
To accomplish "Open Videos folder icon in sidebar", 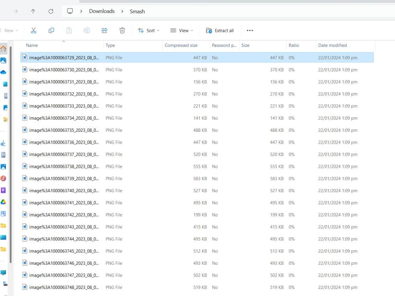I will pos(3,190).
